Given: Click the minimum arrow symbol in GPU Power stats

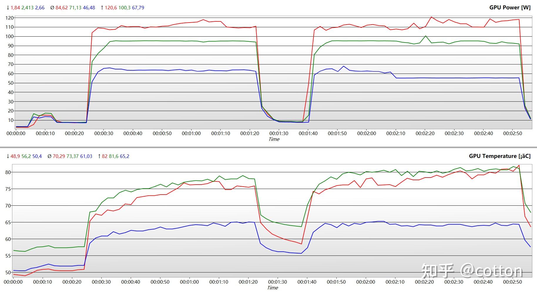Looking at the screenshot, I should click(x=8, y=8).
